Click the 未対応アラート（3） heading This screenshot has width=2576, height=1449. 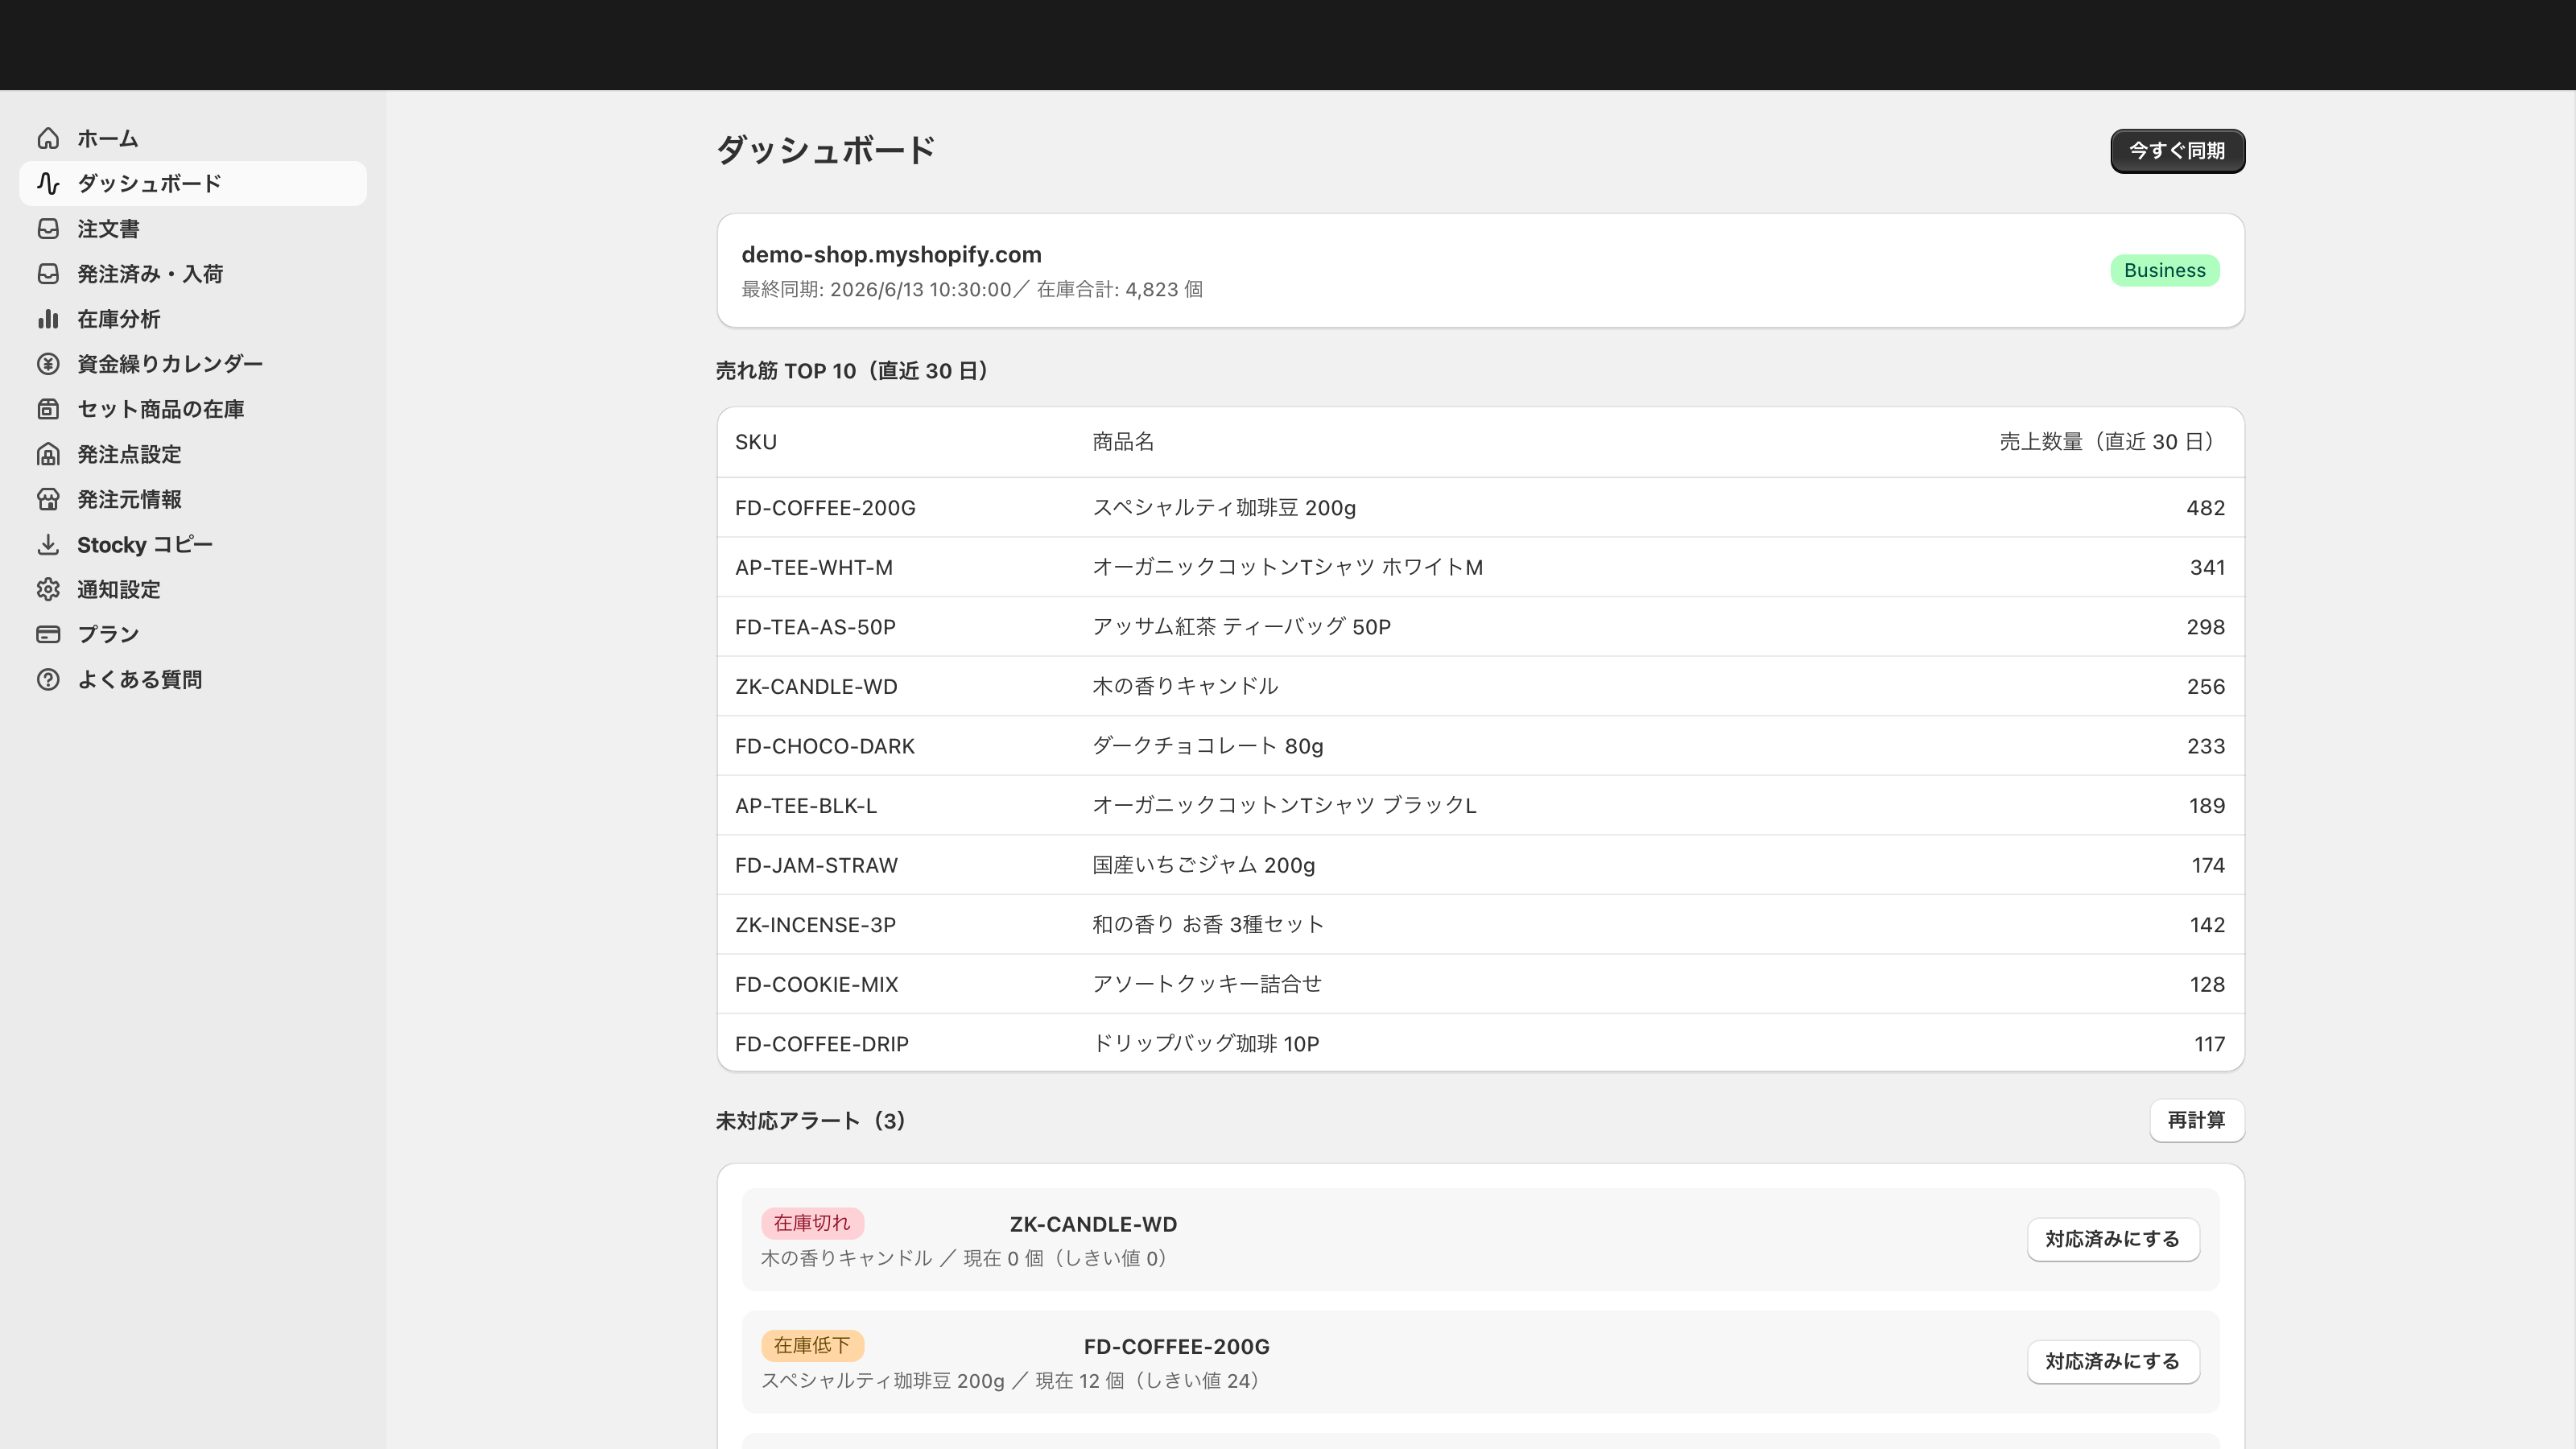click(811, 1121)
